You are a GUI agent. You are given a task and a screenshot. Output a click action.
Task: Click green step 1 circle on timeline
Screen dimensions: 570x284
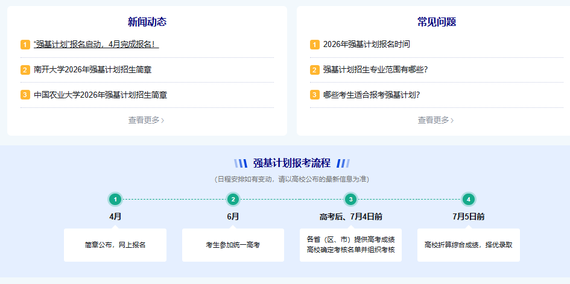coord(115,199)
